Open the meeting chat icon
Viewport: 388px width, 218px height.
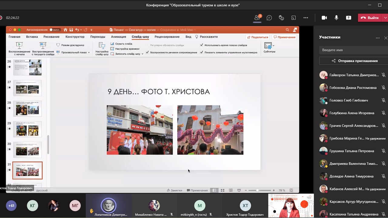(269, 18)
